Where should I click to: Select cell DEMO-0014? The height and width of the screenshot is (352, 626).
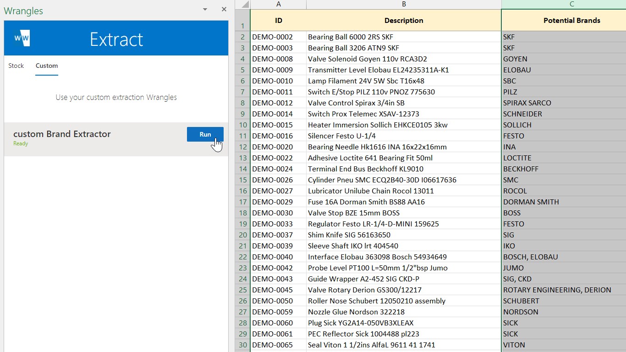[279, 114]
